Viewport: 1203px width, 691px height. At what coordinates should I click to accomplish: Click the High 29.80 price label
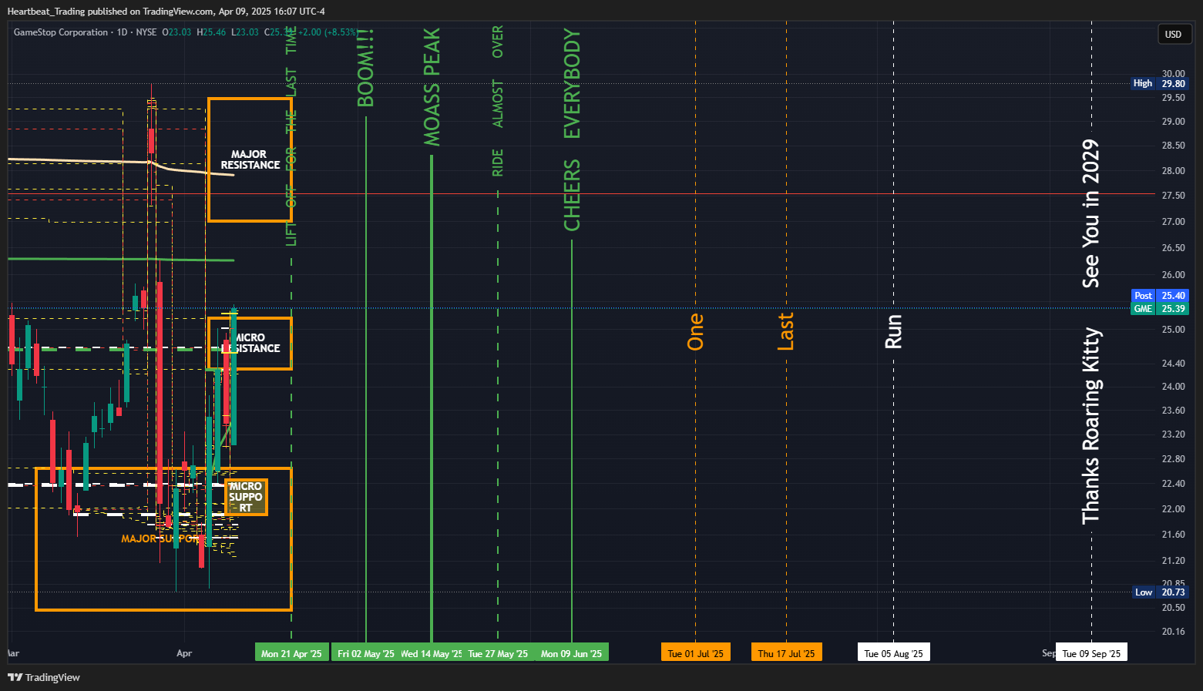click(x=1160, y=83)
